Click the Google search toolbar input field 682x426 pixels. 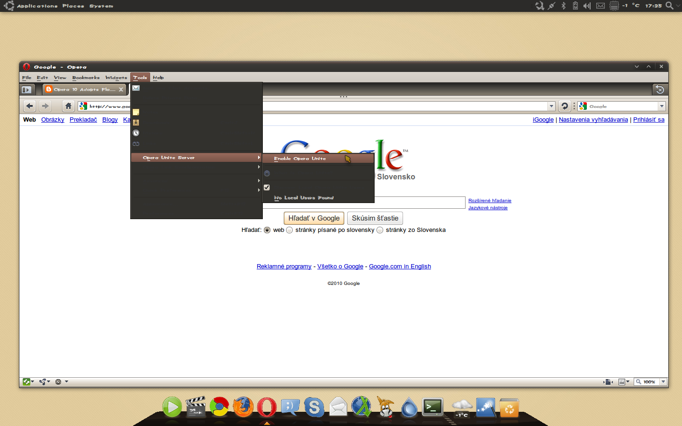coord(622,106)
